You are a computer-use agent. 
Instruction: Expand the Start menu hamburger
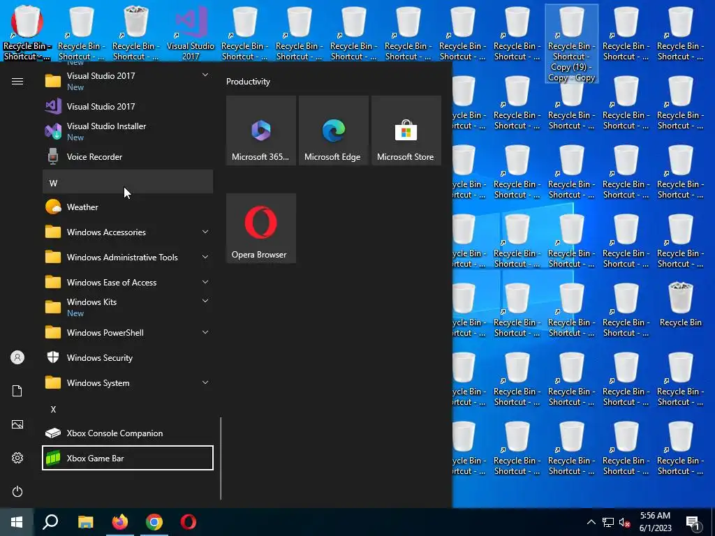pos(17,81)
